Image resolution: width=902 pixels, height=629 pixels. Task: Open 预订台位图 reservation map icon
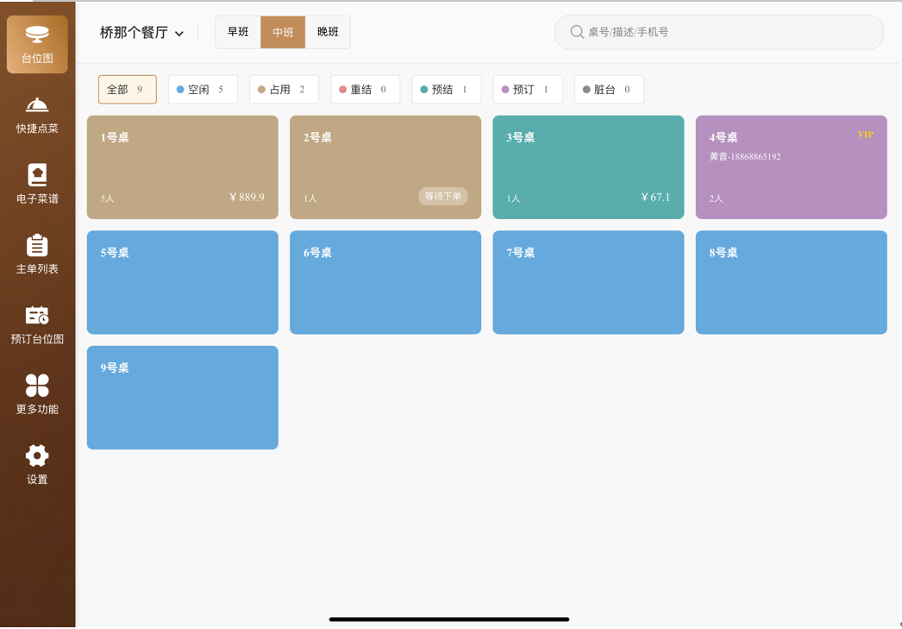pos(37,316)
